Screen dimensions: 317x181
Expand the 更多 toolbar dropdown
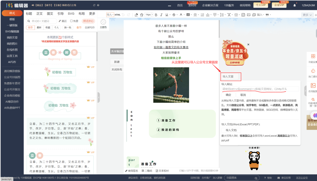[307, 15]
